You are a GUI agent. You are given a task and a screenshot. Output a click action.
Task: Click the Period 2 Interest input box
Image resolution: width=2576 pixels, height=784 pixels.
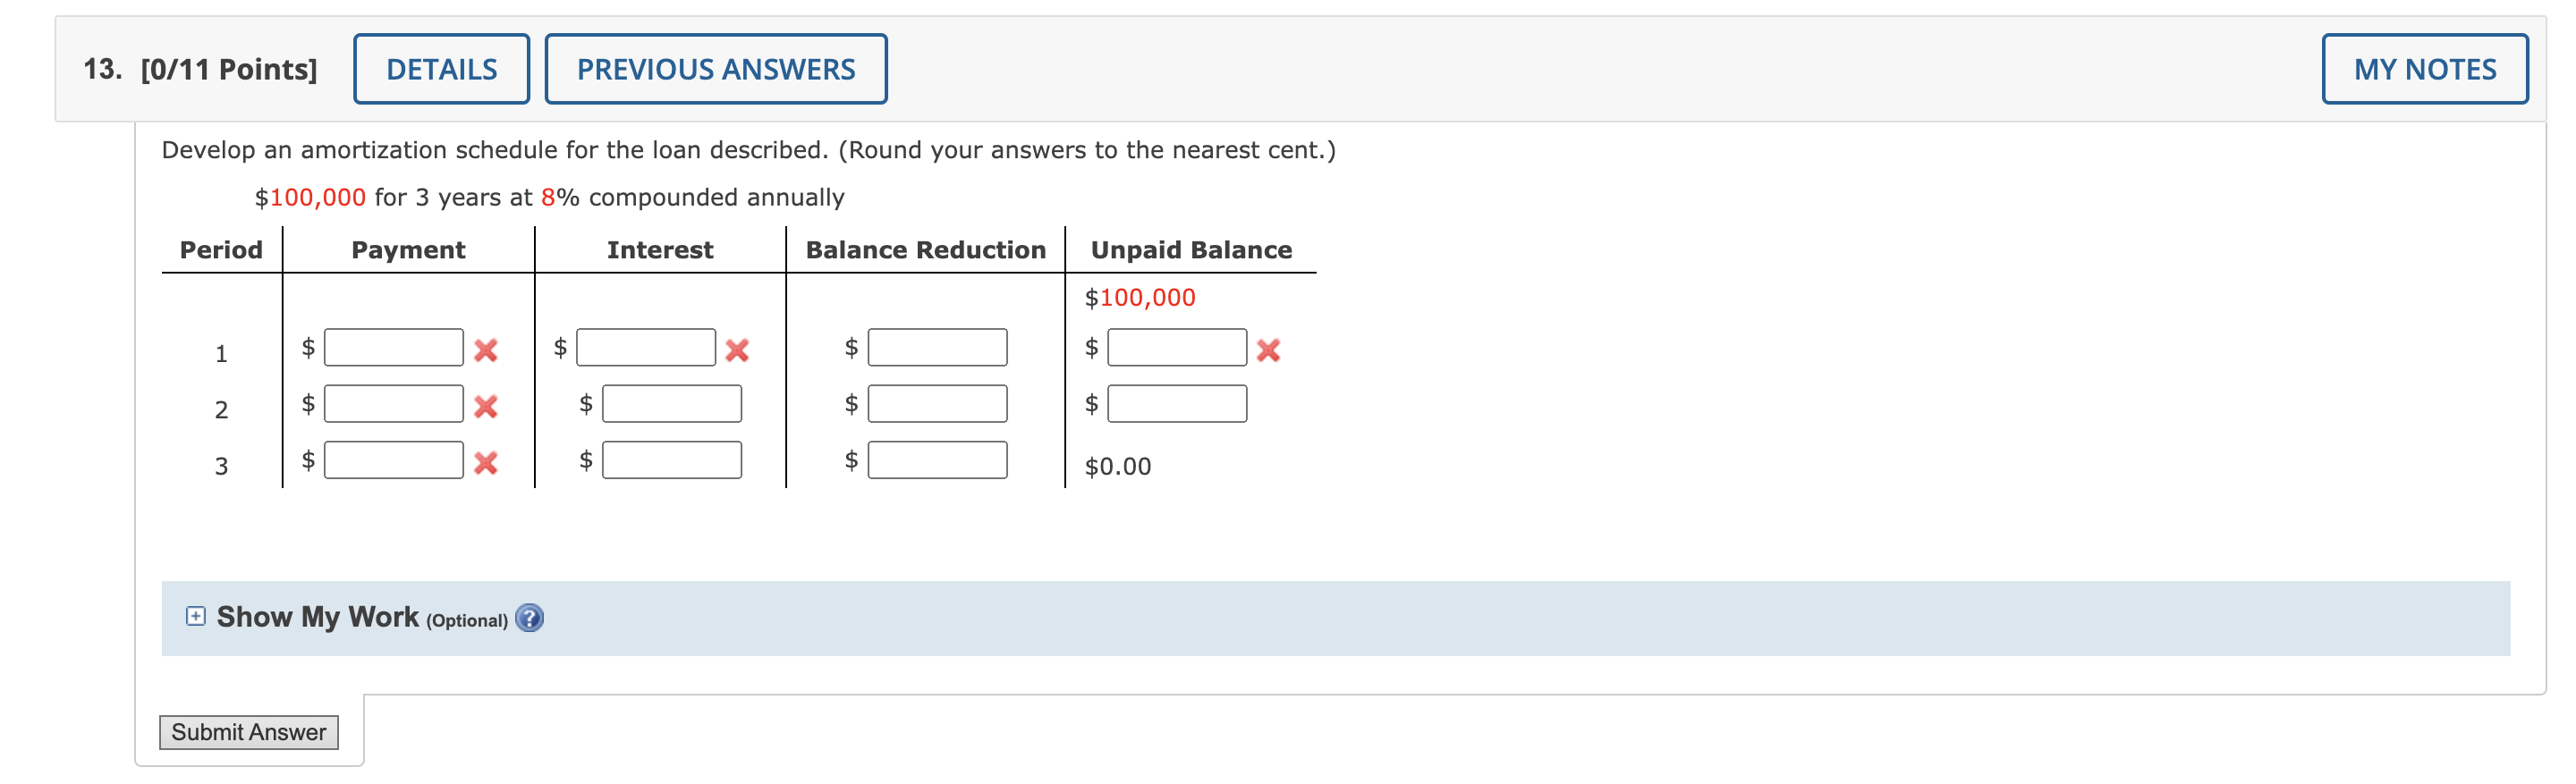[x=670, y=405]
